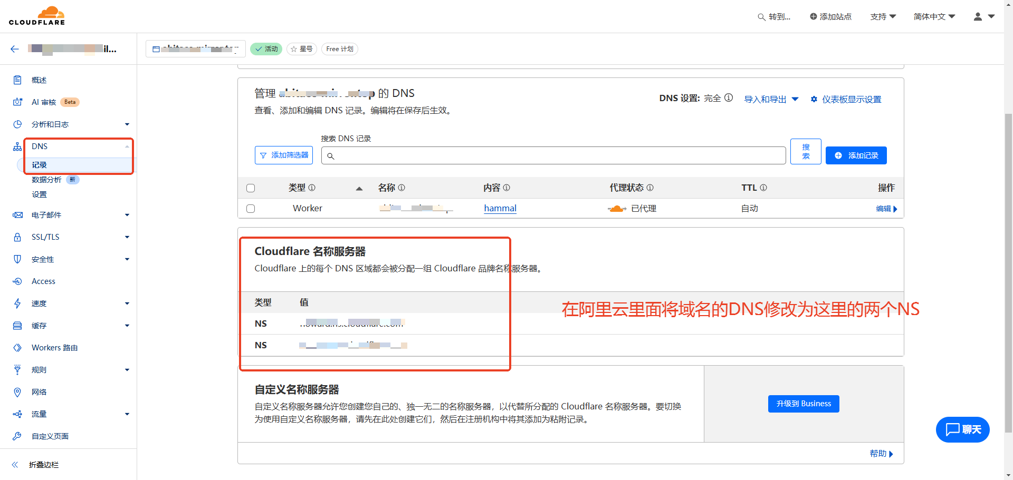This screenshot has height=480, width=1013.
Task: Click the TTL info icon
Action: tap(763, 188)
